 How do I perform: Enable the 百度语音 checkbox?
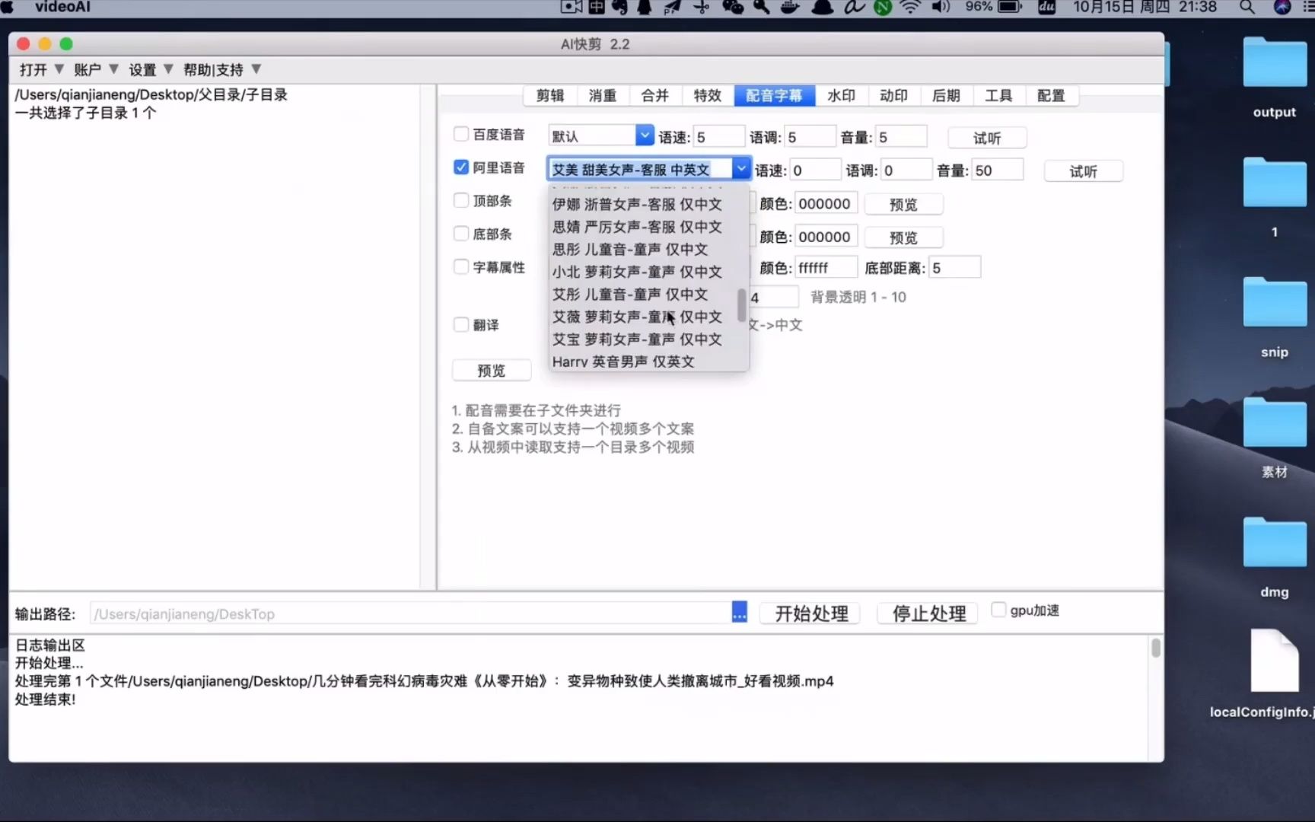point(461,134)
